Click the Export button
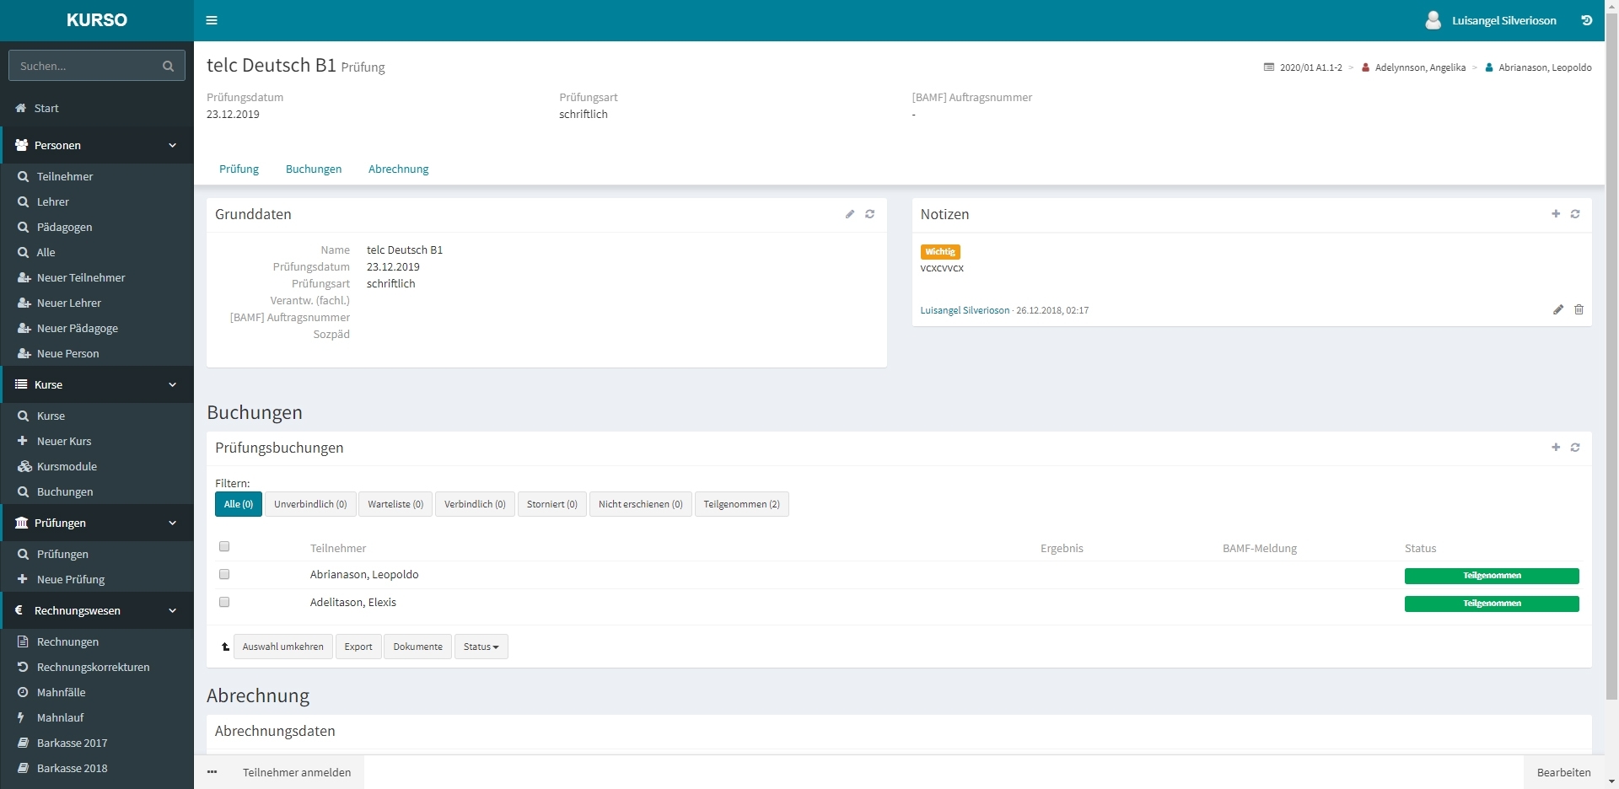1619x789 pixels. (358, 647)
